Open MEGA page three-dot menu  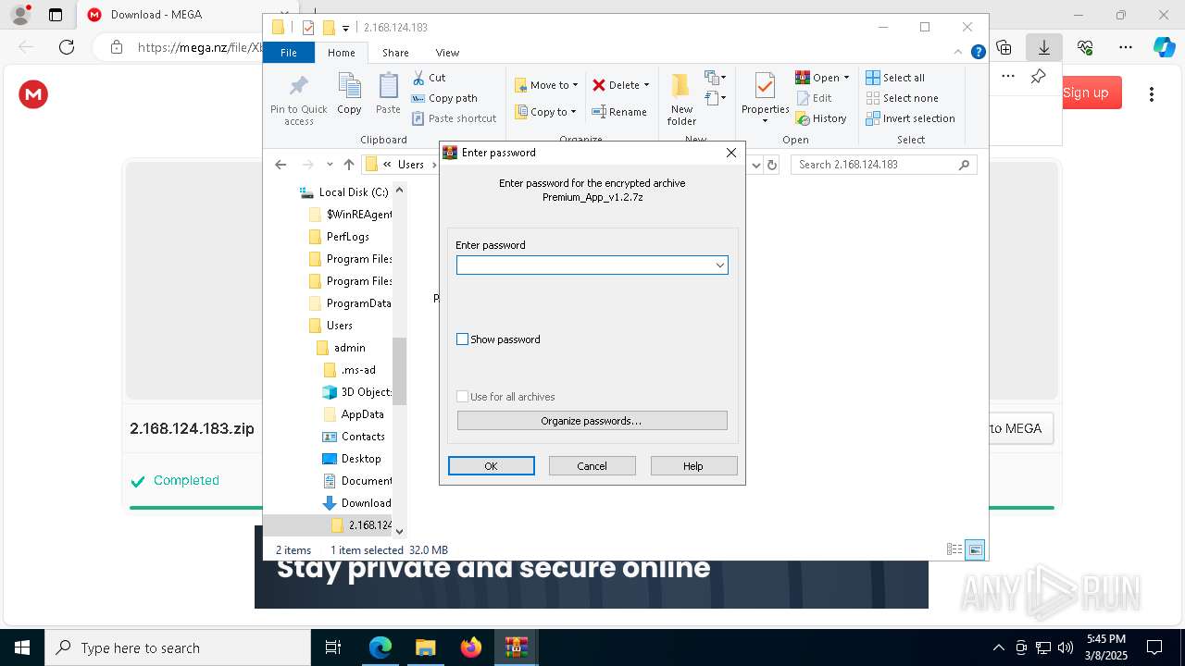(1152, 94)
